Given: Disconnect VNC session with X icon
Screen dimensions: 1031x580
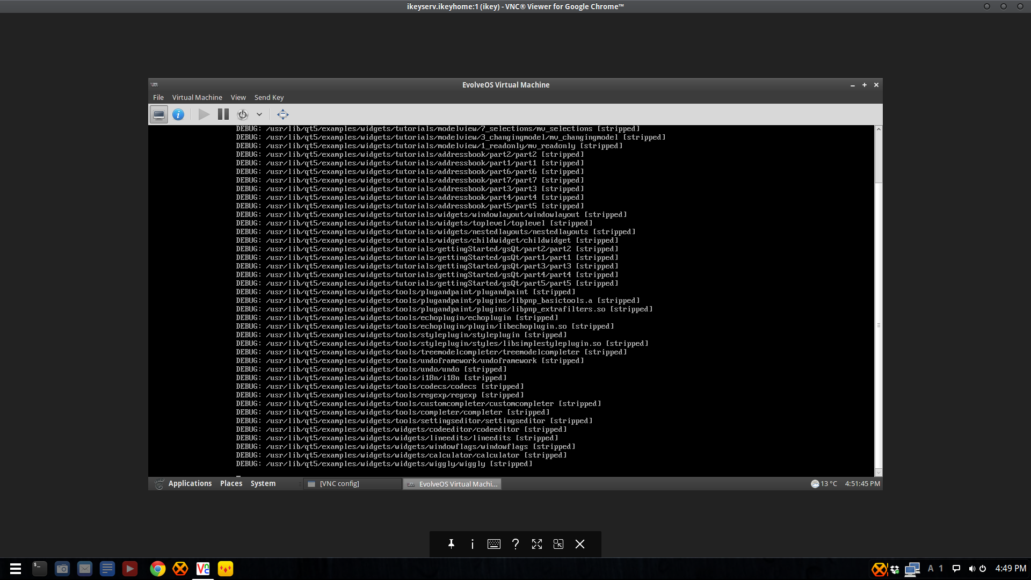Looking at the screenshot, I should click(580, 544).
